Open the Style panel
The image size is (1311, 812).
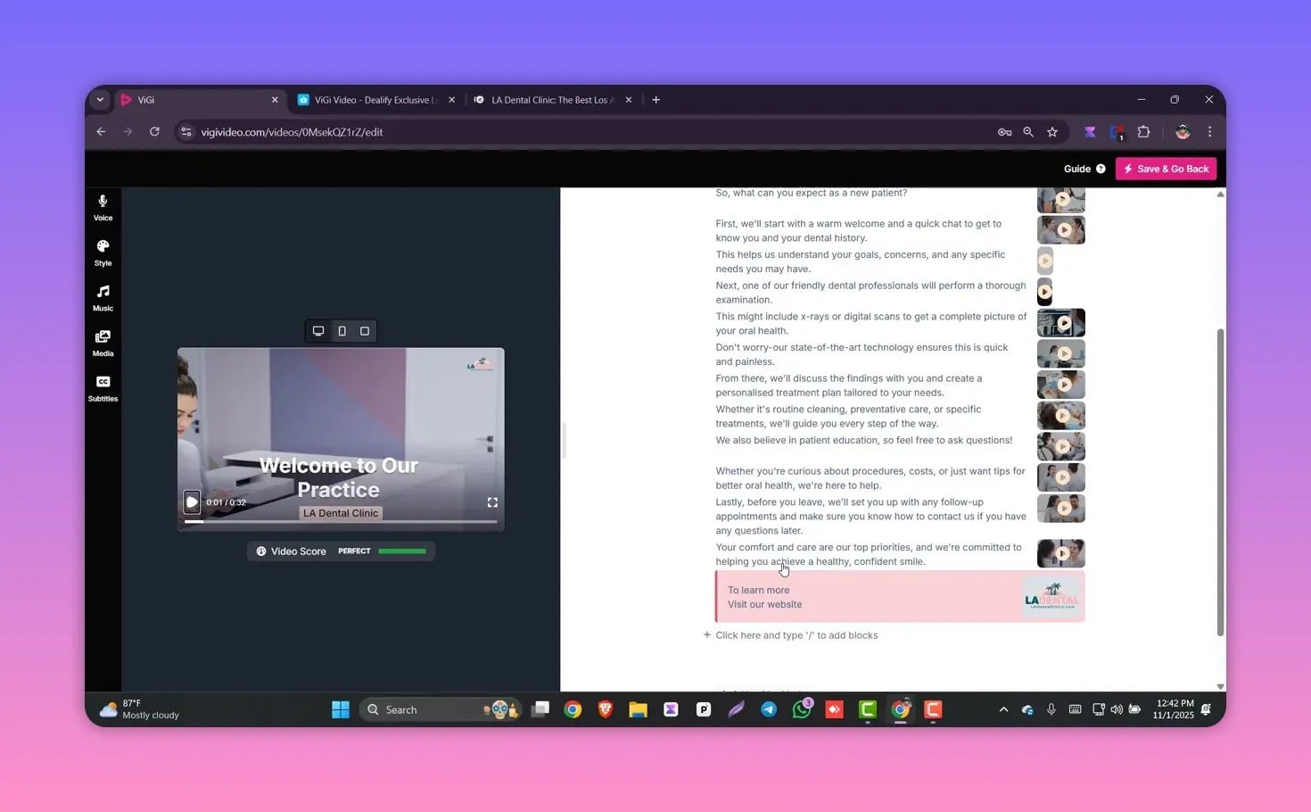(x=103, y=253)
